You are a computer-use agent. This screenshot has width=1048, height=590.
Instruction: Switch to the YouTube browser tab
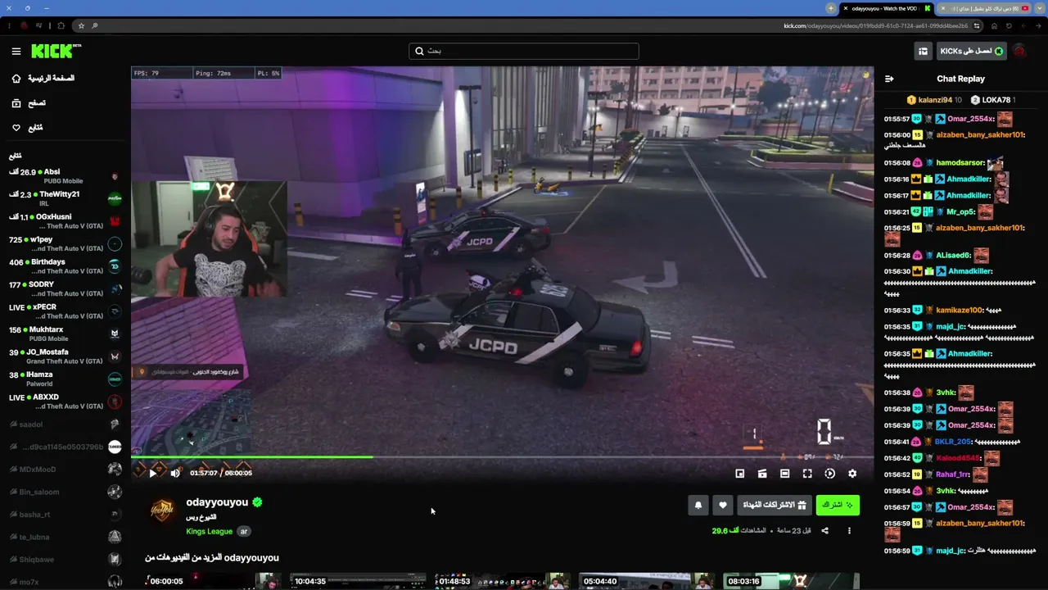[984, 8]
